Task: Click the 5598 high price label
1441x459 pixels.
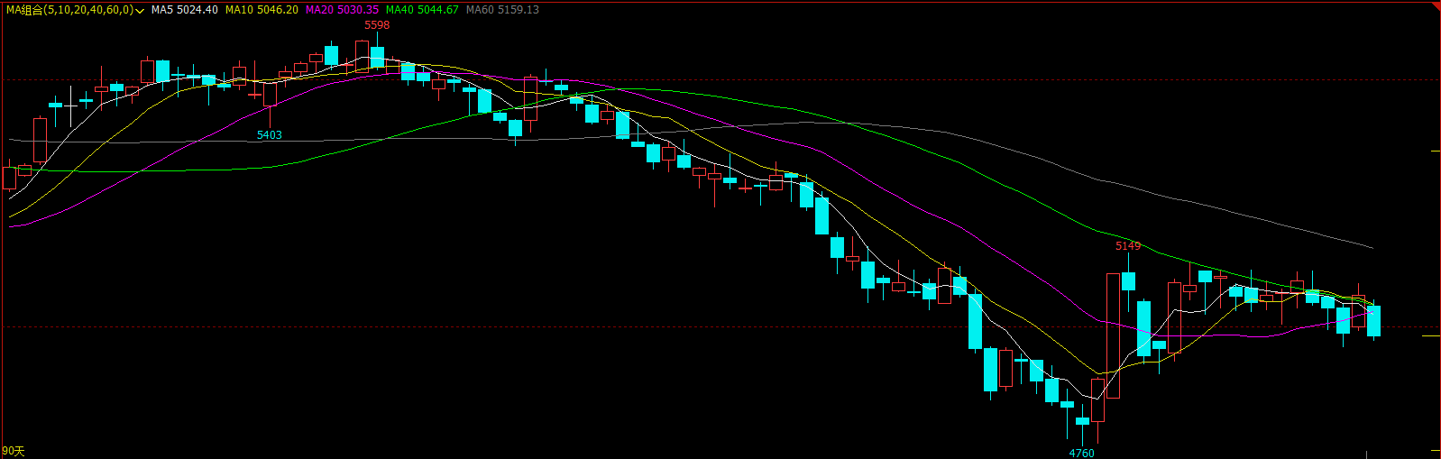Action: pyautogui.click(x=377, y=25)
